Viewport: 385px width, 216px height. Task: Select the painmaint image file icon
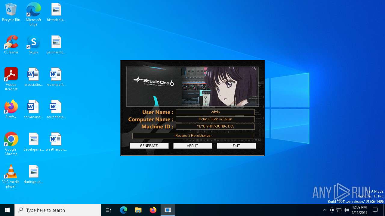click(x=56, y=45)
